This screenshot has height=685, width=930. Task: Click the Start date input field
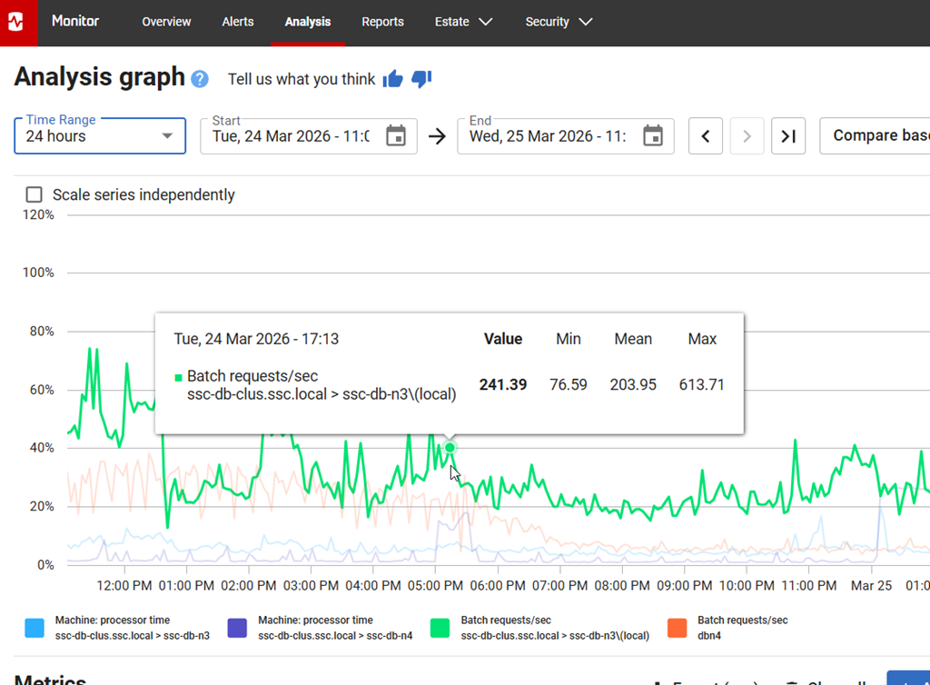click(291, 136)
